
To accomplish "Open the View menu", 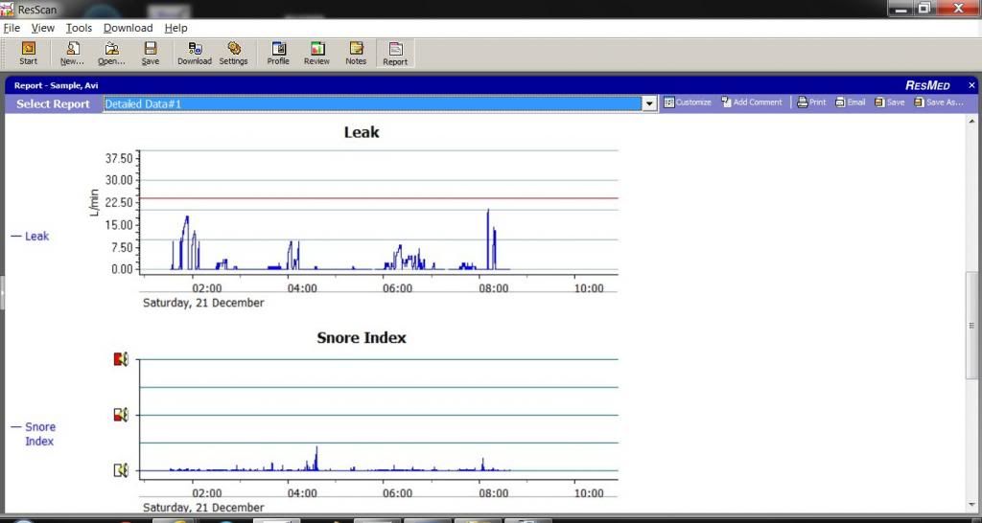I will point(43,28).
